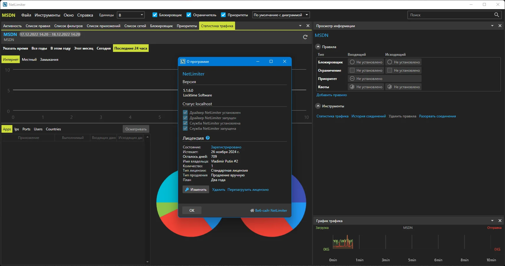Close the Просмотр информации panel
The width and height of the screenshot is (505, 266).
coord(500,26)
